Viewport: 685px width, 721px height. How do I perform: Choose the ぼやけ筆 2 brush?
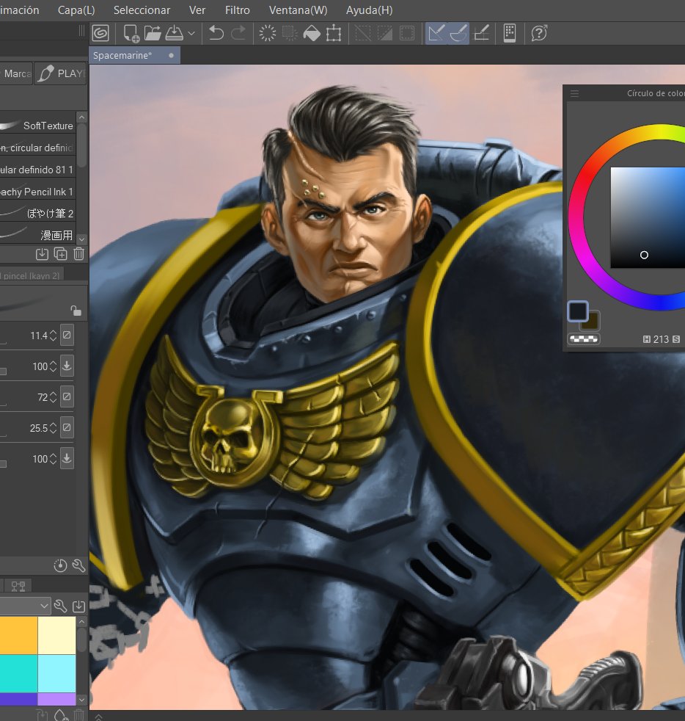click(x=37, y=214)
